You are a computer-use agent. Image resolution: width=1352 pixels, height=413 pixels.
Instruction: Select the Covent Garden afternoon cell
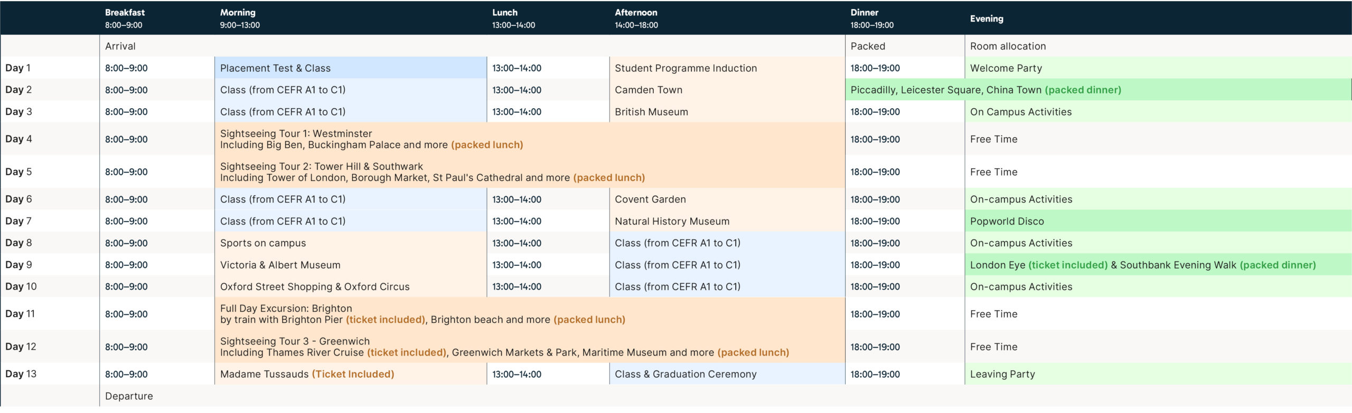(x=650, y=199)
